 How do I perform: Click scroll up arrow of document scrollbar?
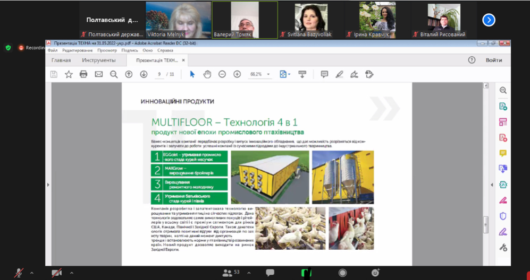click(486, 86)
